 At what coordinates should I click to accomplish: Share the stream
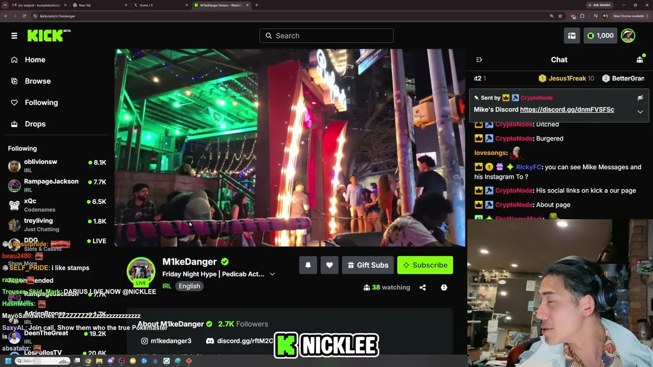tap(422, 287)
